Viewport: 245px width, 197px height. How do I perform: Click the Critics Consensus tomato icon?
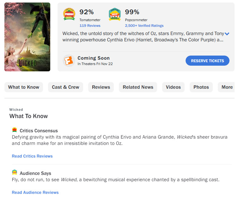[x=15, y=130]
